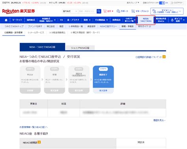This screenshot has height=149, width=187.
Task: Open メールサービス link
Action: (x=36, y=33)
